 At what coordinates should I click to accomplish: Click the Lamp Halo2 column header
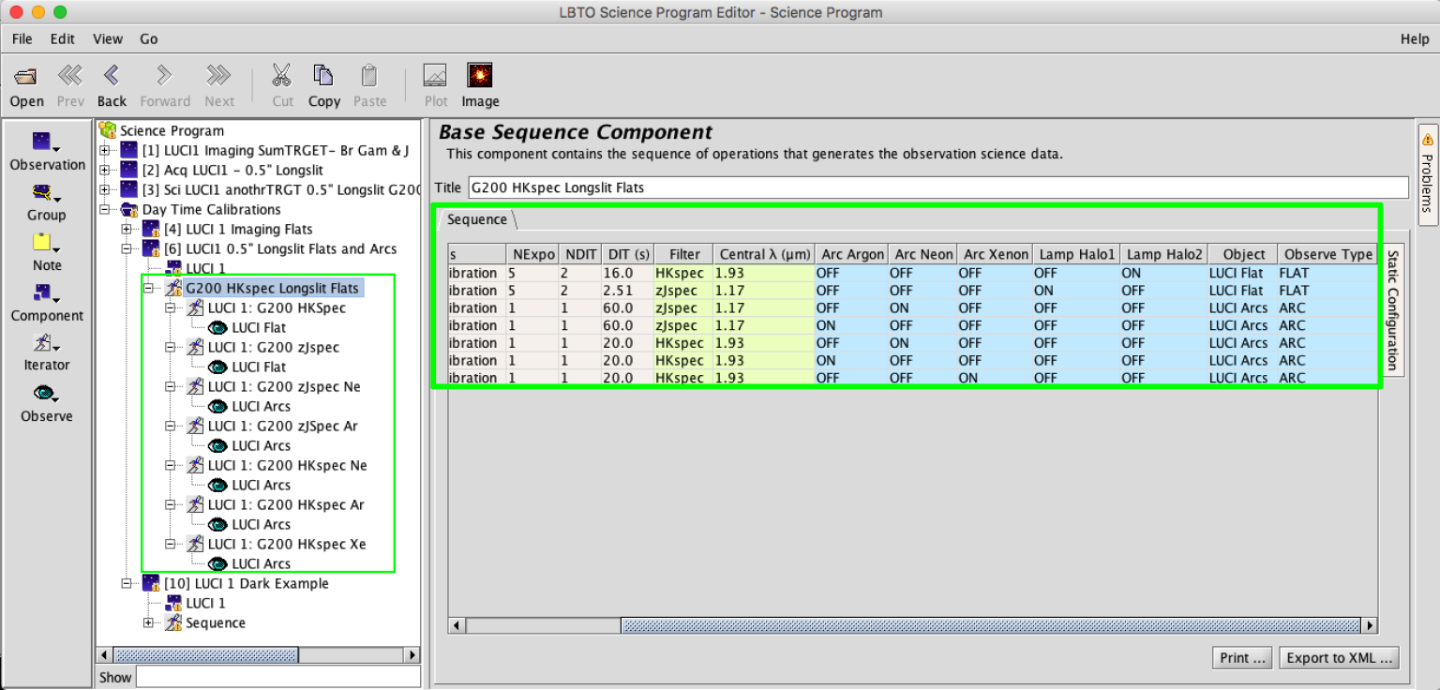click(x=1163, y=254)
